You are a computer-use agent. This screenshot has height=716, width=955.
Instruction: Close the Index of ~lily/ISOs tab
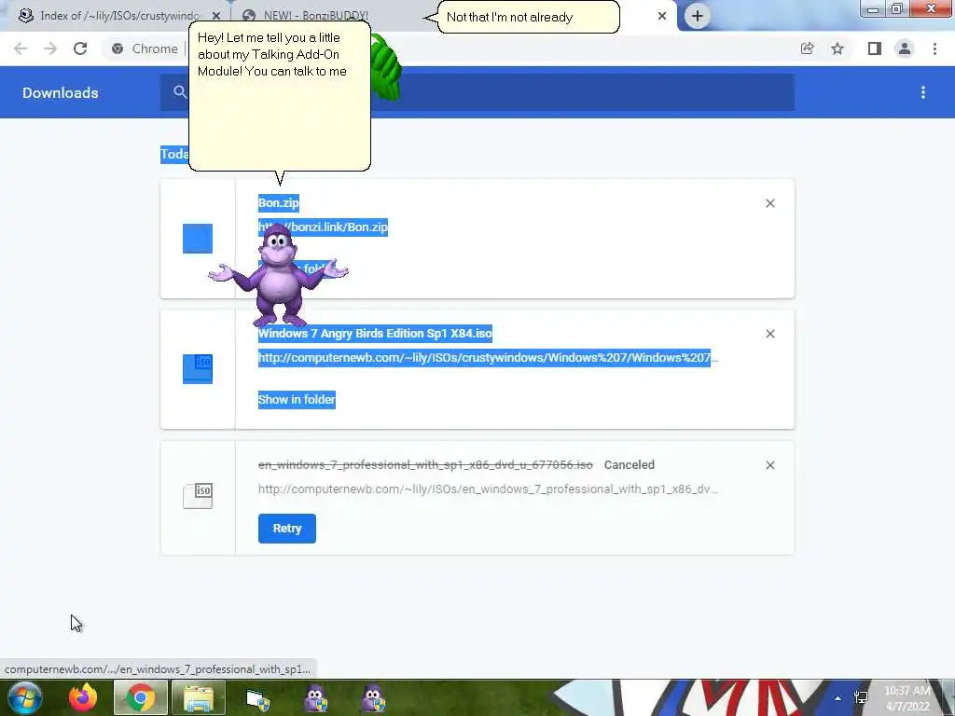pos(216,16)
